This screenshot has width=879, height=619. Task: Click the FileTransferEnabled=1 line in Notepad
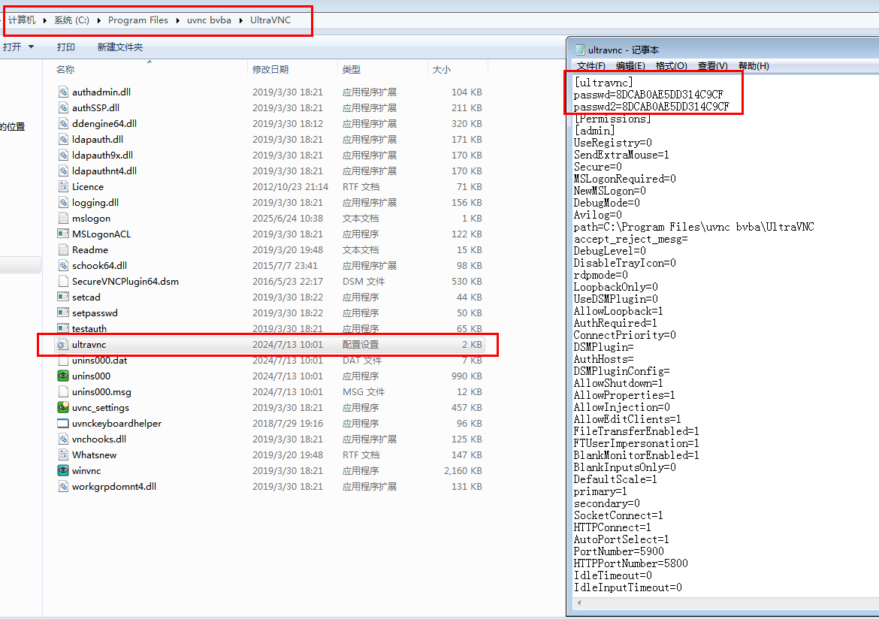[636, 431]
